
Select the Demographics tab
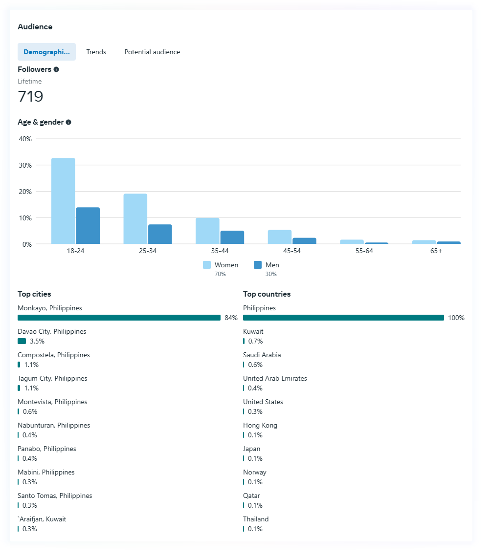[x=46, y=52]
